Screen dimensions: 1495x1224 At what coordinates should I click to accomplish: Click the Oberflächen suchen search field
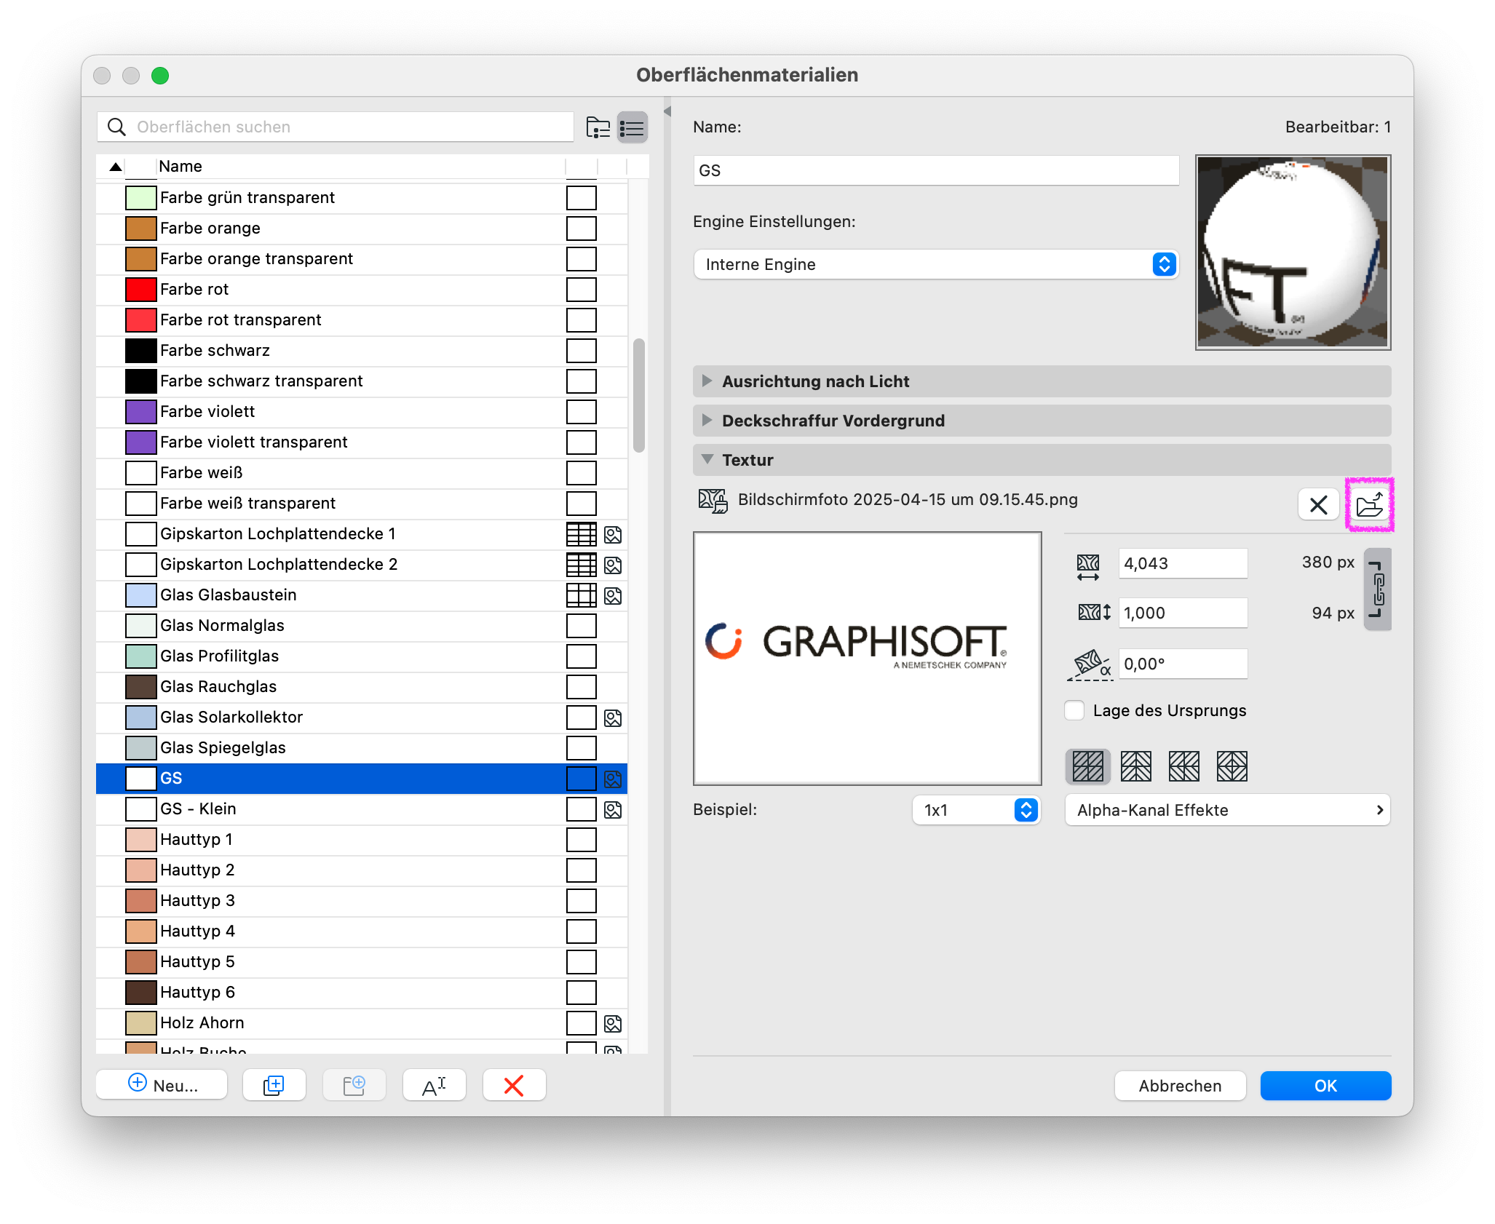(x=336, y=127)
